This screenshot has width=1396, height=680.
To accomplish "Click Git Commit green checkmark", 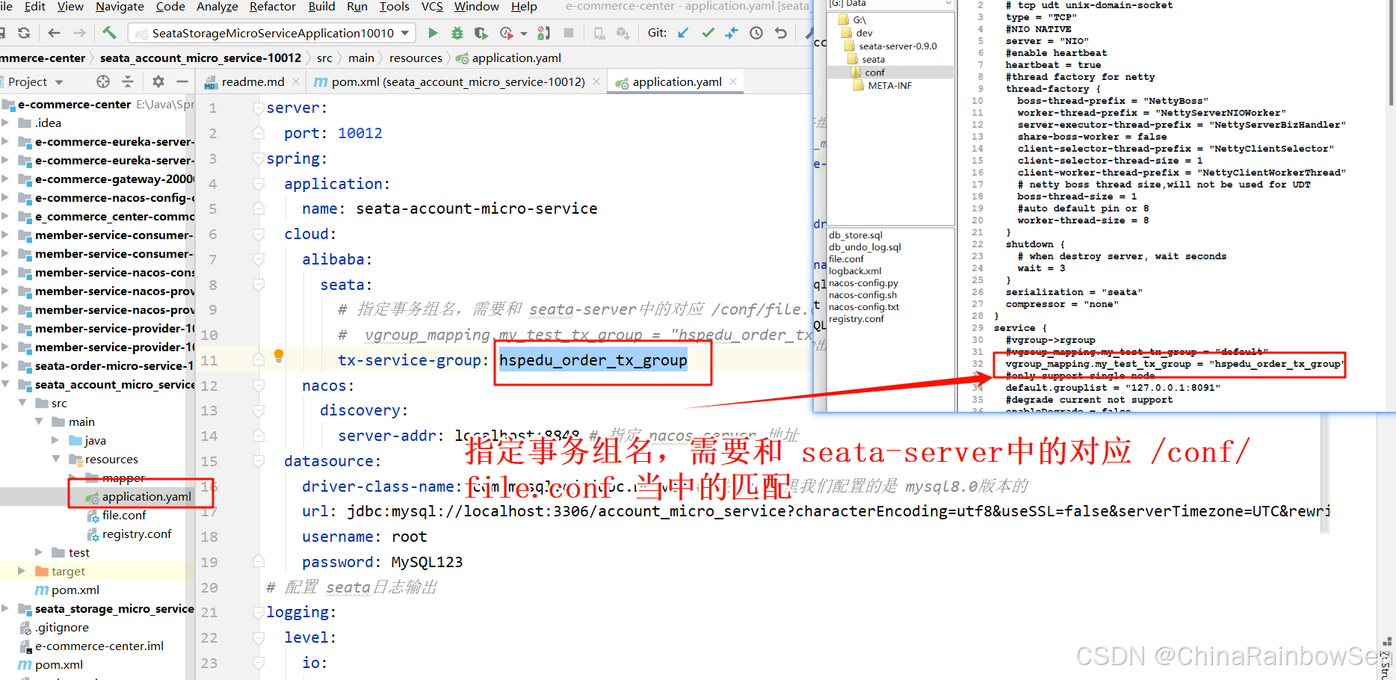I will point(708,33).
